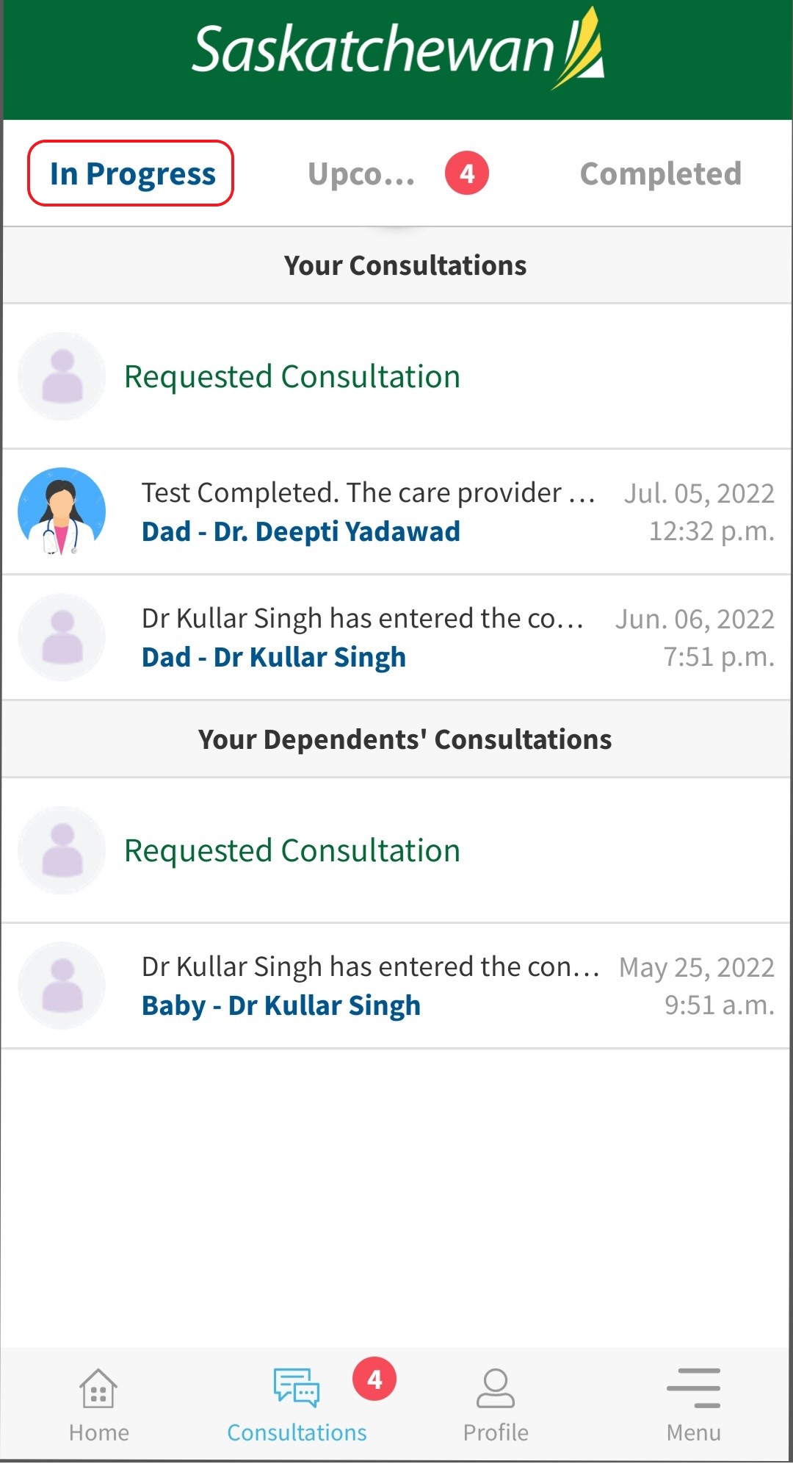This screenshot has height=1464, width=793.
Task: Tap avatar beside Baby - Dr Kullar Singh
Action: pyautogui.click(x=62, y=986)
